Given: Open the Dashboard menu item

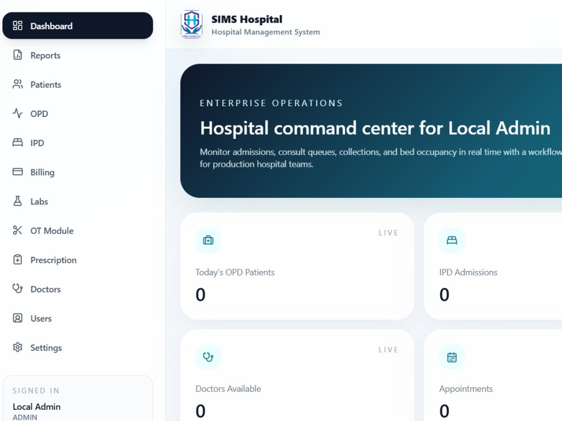Looking at the screenshot, I should tap(78, 26).
